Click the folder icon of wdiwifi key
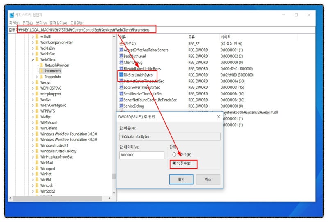 (37, 36)
